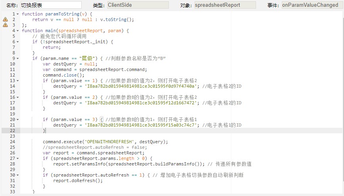Click the warning icon on line 2

pos(5,19)
